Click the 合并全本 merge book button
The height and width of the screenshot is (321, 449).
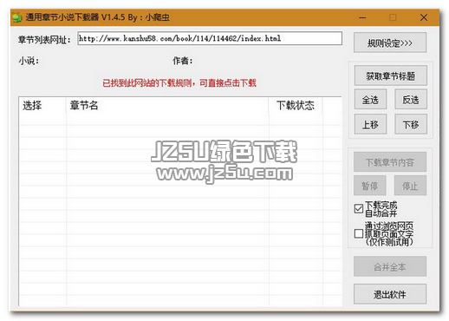(x=390, y=266)
